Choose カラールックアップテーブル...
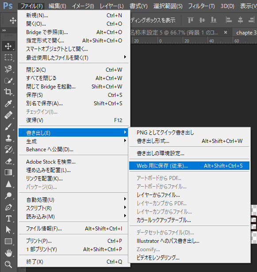This screenshot has height=272, width=257. coord(189,220)
